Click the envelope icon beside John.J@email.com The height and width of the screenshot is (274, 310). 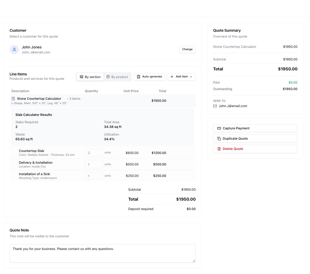pyautogui.click(x=215, y=106)
